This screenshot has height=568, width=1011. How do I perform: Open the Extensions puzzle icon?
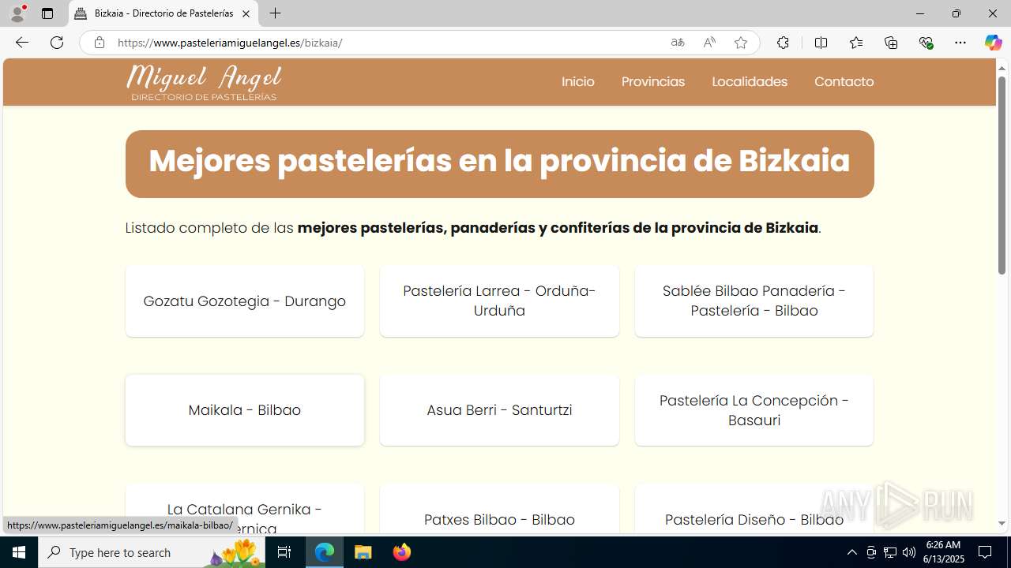point(783,43)
